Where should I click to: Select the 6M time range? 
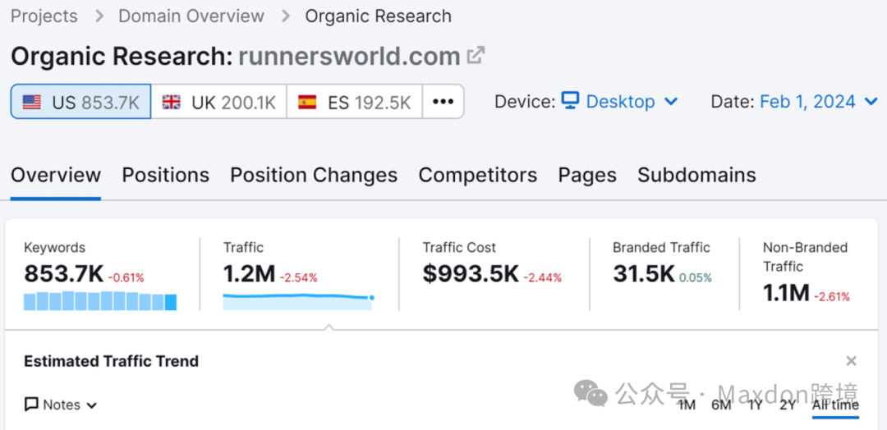point(721,405)
